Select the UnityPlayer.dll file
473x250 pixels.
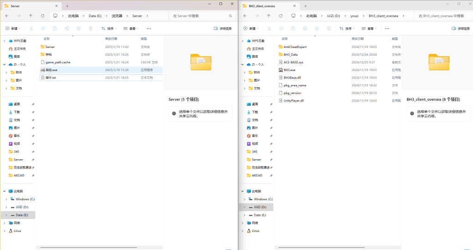[293, 101]
